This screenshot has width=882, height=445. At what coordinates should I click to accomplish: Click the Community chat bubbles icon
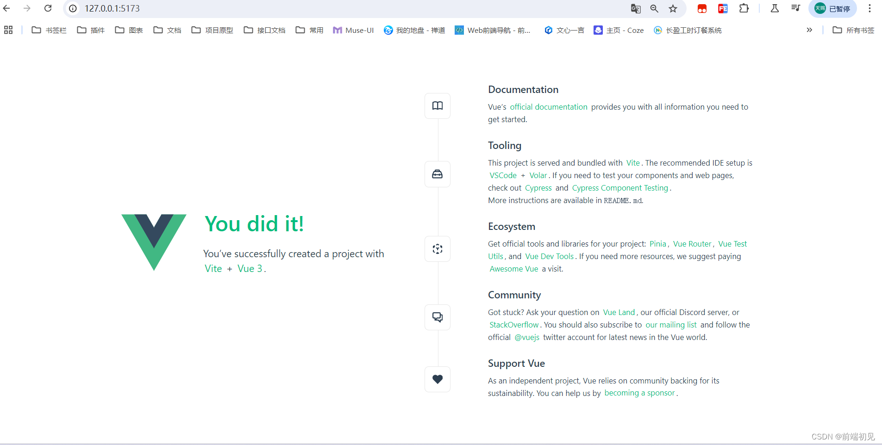[x=438, y=317]
